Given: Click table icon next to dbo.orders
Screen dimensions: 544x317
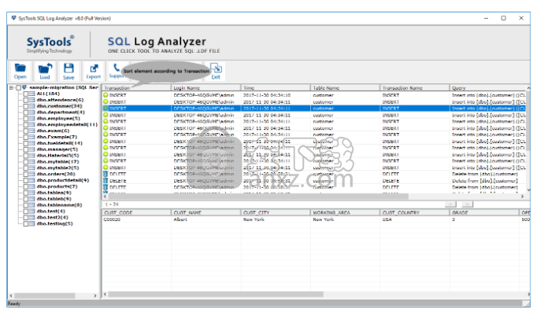Looking at the screenshot, I should (x=31, y=174).
